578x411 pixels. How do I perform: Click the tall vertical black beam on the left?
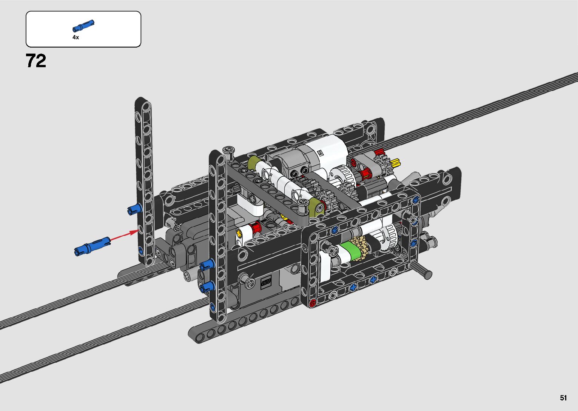[x=144, y=181]
